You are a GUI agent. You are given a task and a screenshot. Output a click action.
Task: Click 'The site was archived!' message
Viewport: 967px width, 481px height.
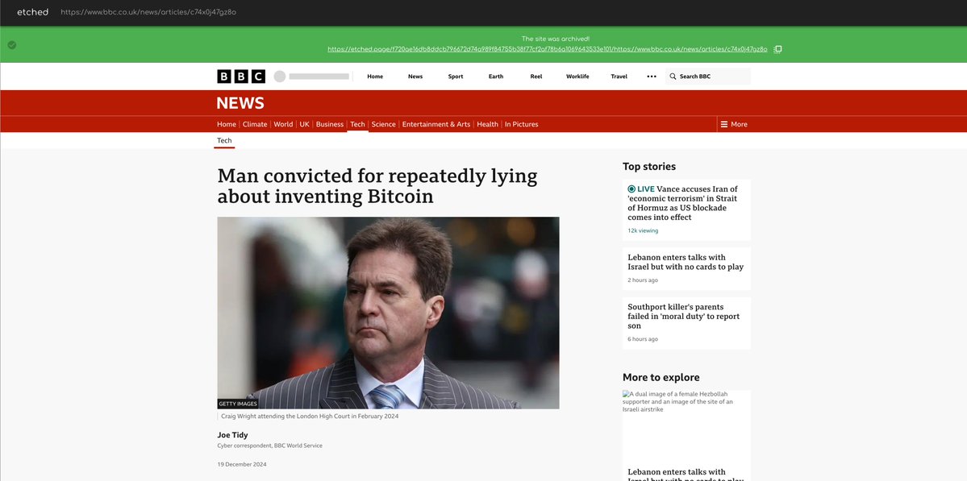pyautogui.click(x=556, y=39)
